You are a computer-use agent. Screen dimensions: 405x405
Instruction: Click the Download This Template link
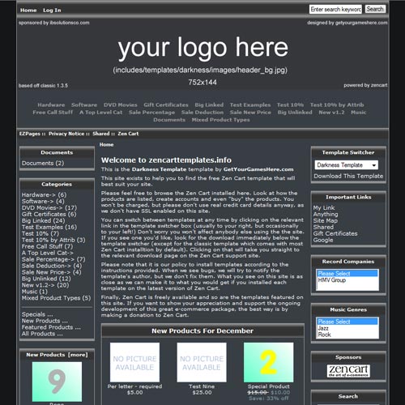click(x=348, y=176)
